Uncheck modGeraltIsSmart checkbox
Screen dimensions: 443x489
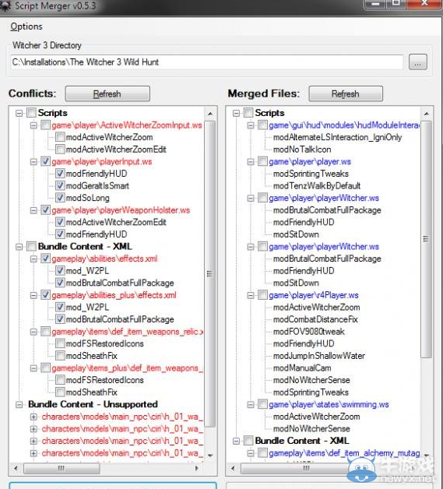coord(60,186)
